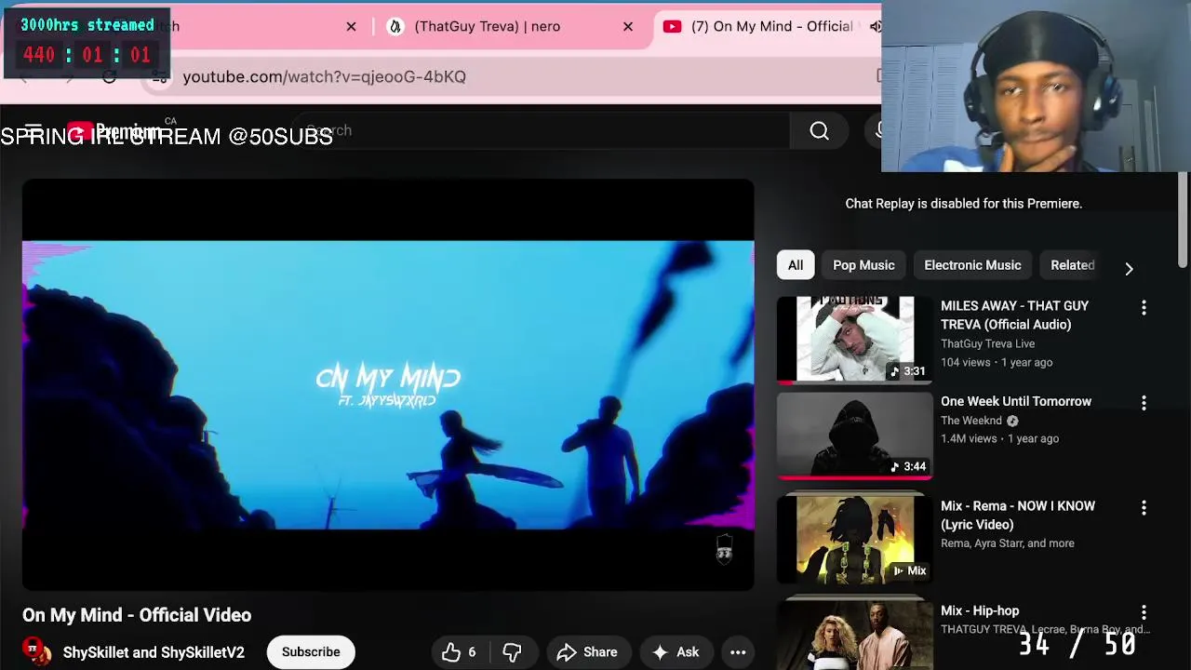Open options menu for Rema mix

pyautogui.click(x=1144, y=508)
